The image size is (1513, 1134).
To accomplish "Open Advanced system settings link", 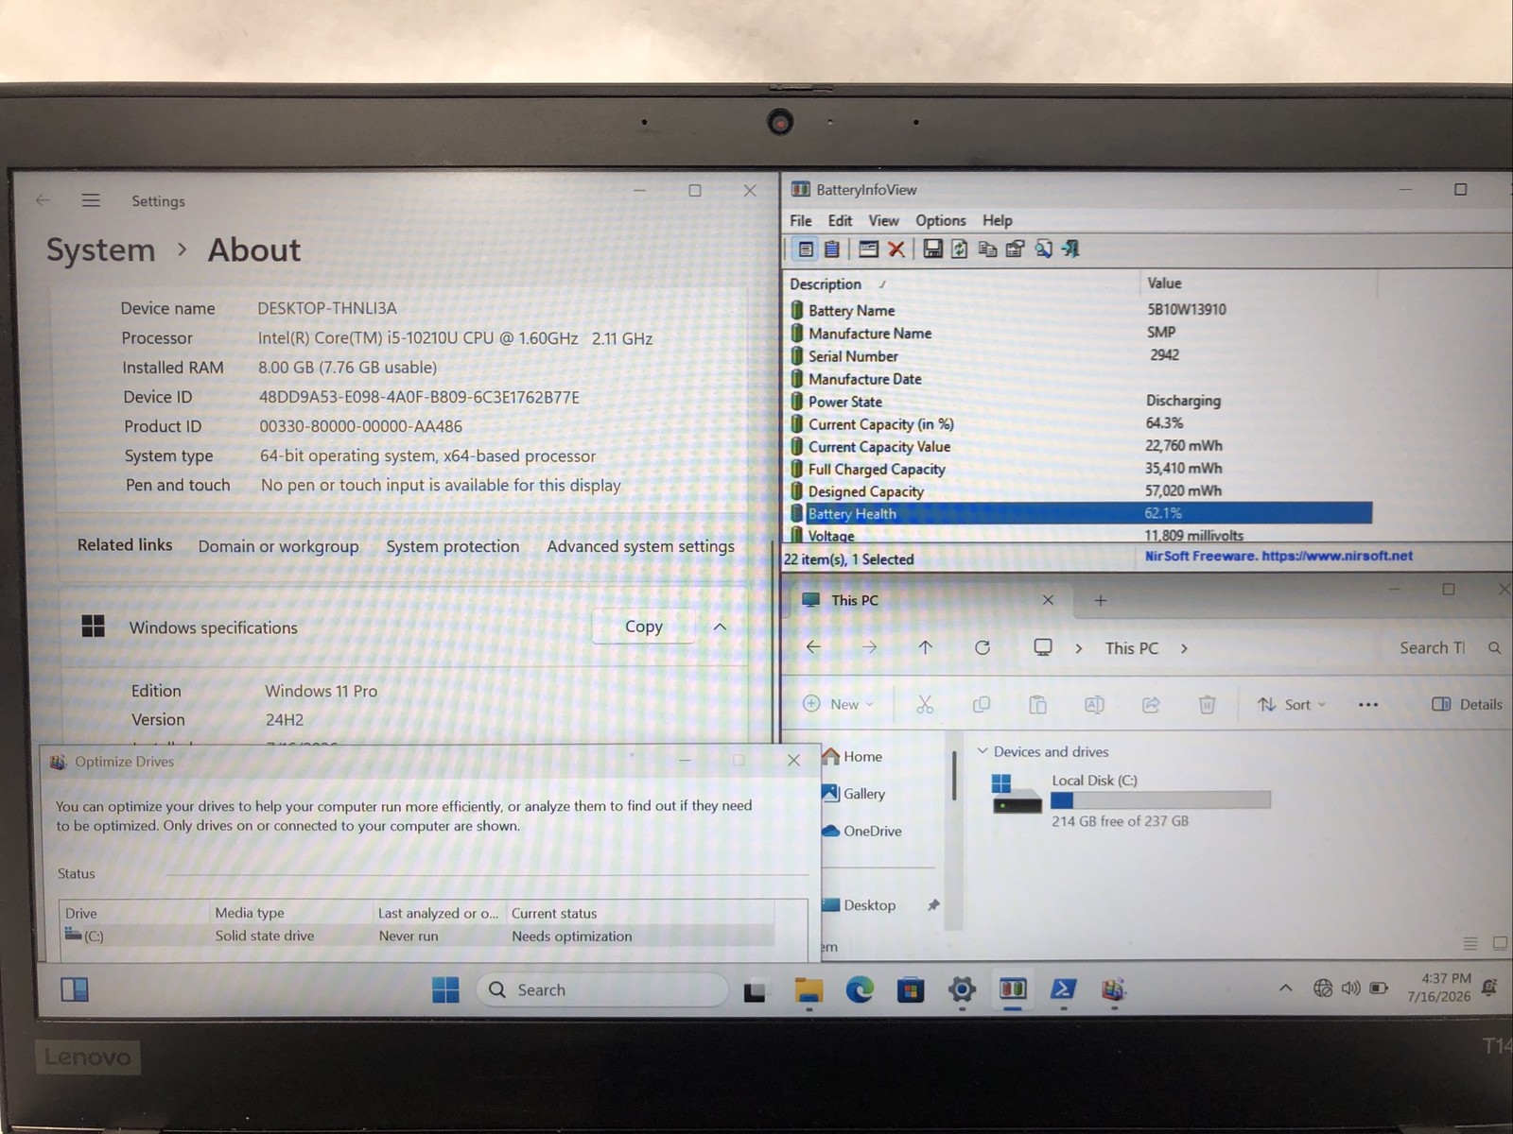I will 640,546.
